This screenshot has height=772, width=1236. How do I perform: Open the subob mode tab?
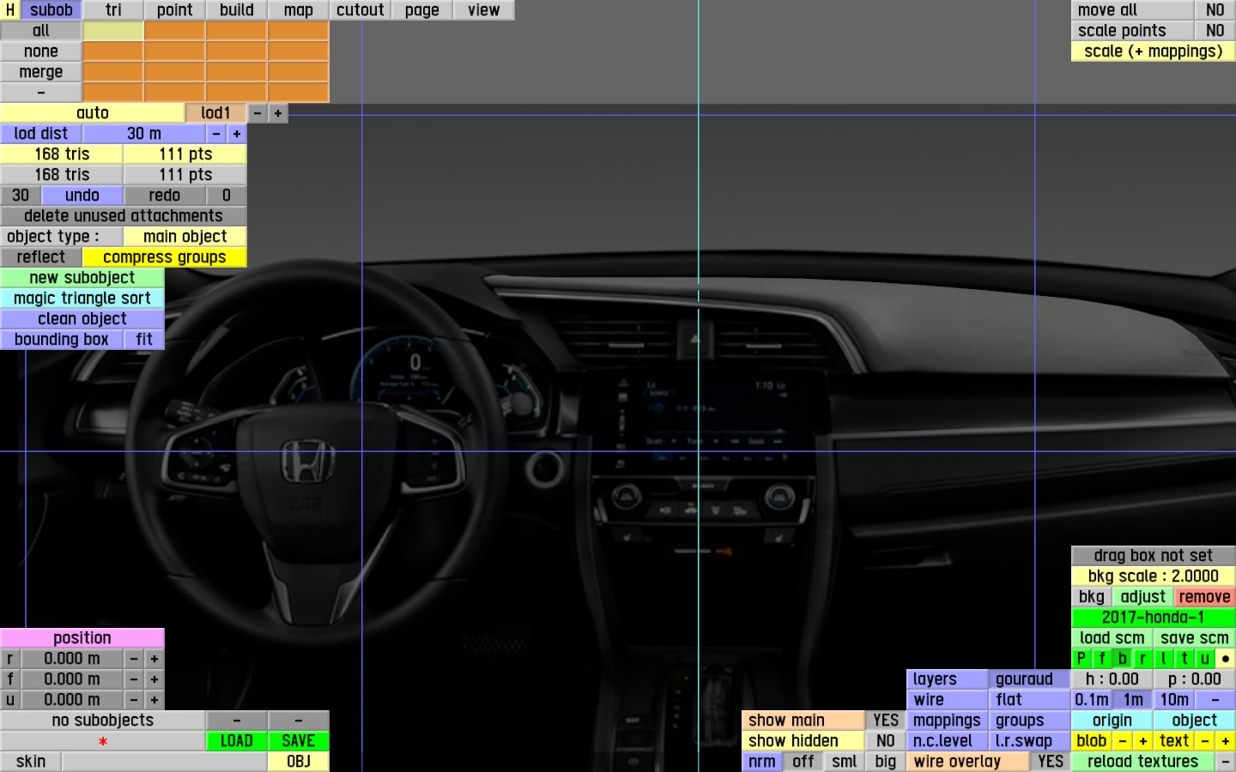51,10
